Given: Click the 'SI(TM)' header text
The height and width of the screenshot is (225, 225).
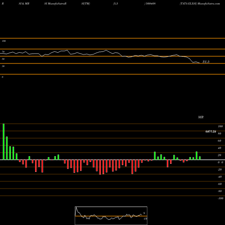Looking at the screenshot, I should tap(85, 4).
